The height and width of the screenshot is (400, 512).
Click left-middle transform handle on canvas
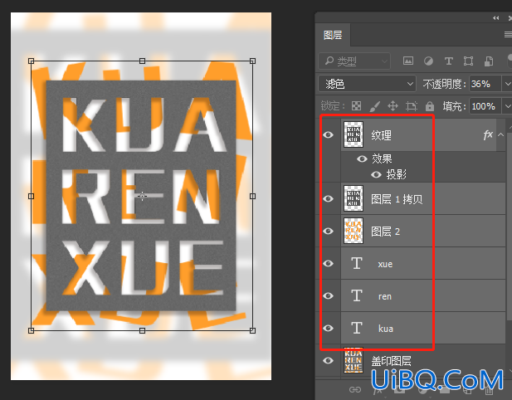[x=31, y=196]
